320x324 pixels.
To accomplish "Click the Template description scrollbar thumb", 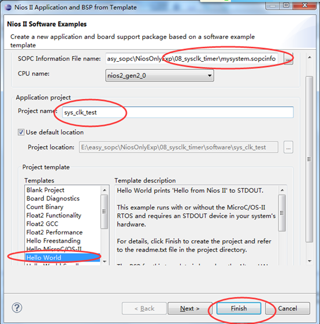I will pos(282,213).
